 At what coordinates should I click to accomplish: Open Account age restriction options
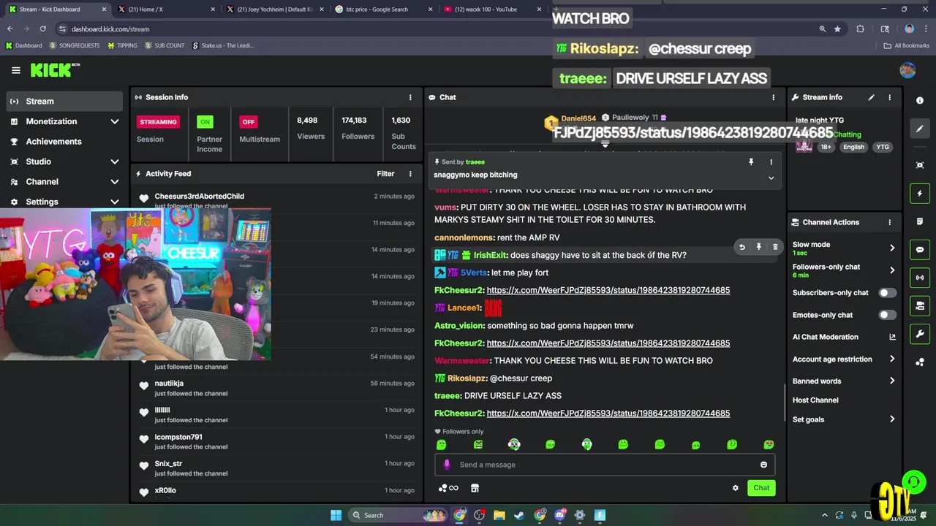(x=844, y=359)
